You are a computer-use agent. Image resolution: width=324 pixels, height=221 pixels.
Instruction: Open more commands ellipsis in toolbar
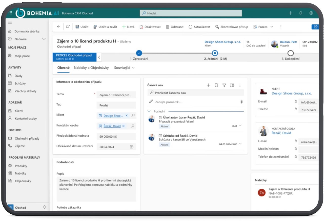tap(281, 27)
